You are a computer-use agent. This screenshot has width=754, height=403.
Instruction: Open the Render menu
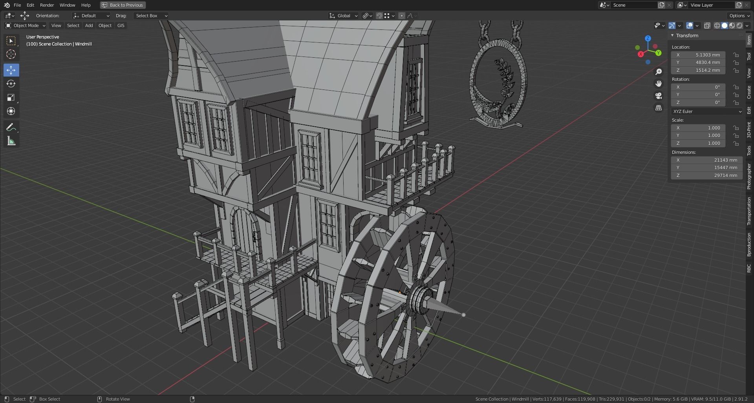(47, 5)
